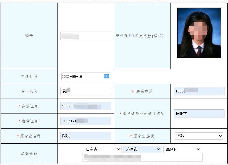Click the detailed mailing address input field
Image resolution: width=228 pixels, height=165 pixels.
[x=142, y=157]
